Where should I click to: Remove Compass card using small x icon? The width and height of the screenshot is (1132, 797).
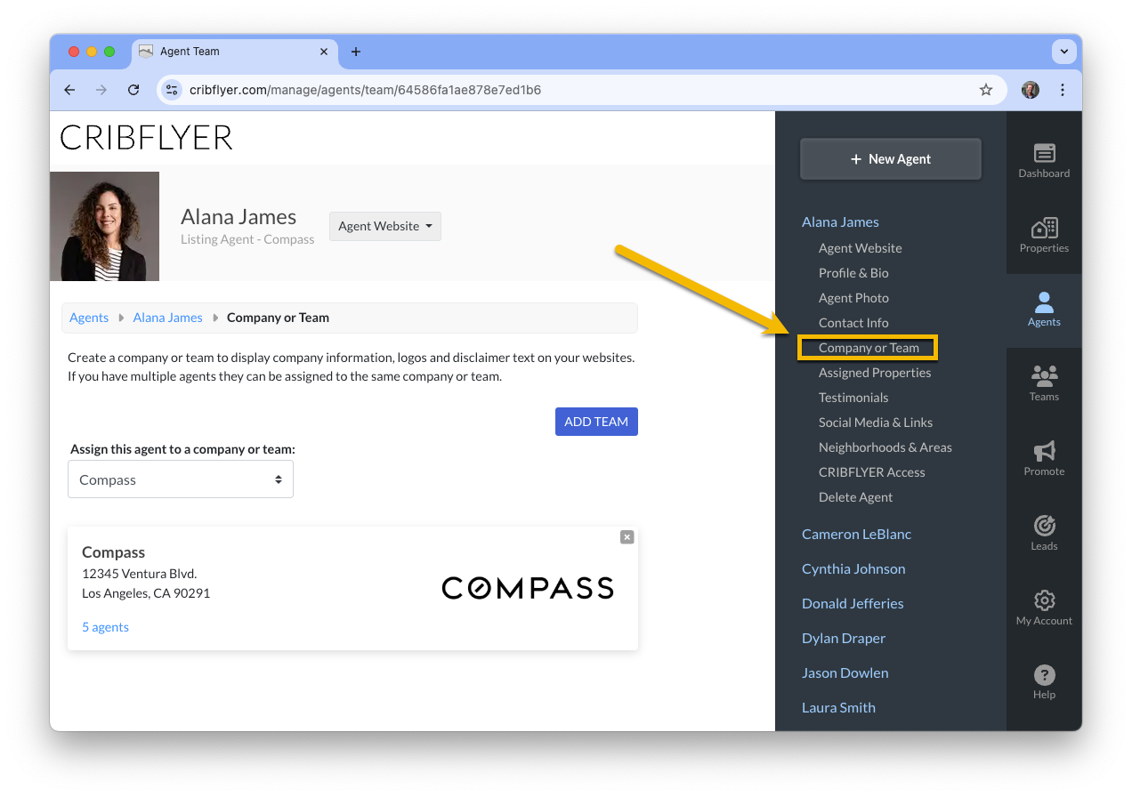click(627, 537)
